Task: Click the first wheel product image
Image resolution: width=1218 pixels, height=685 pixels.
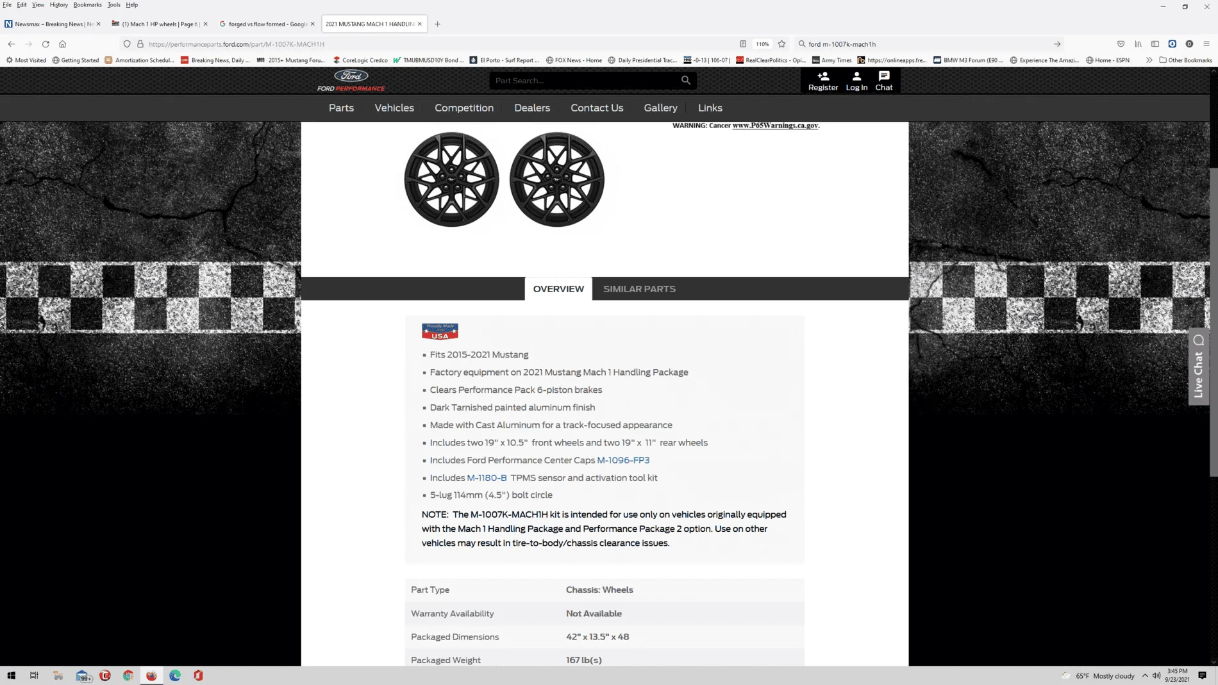Action: click(x=452, y=179)
